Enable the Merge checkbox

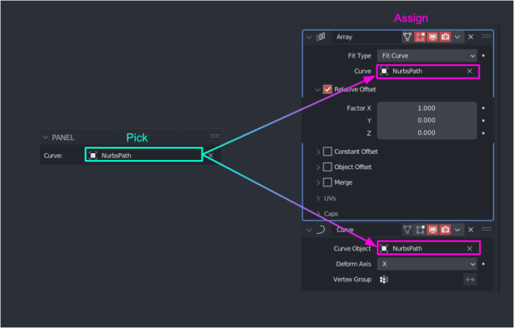[327, 182]
